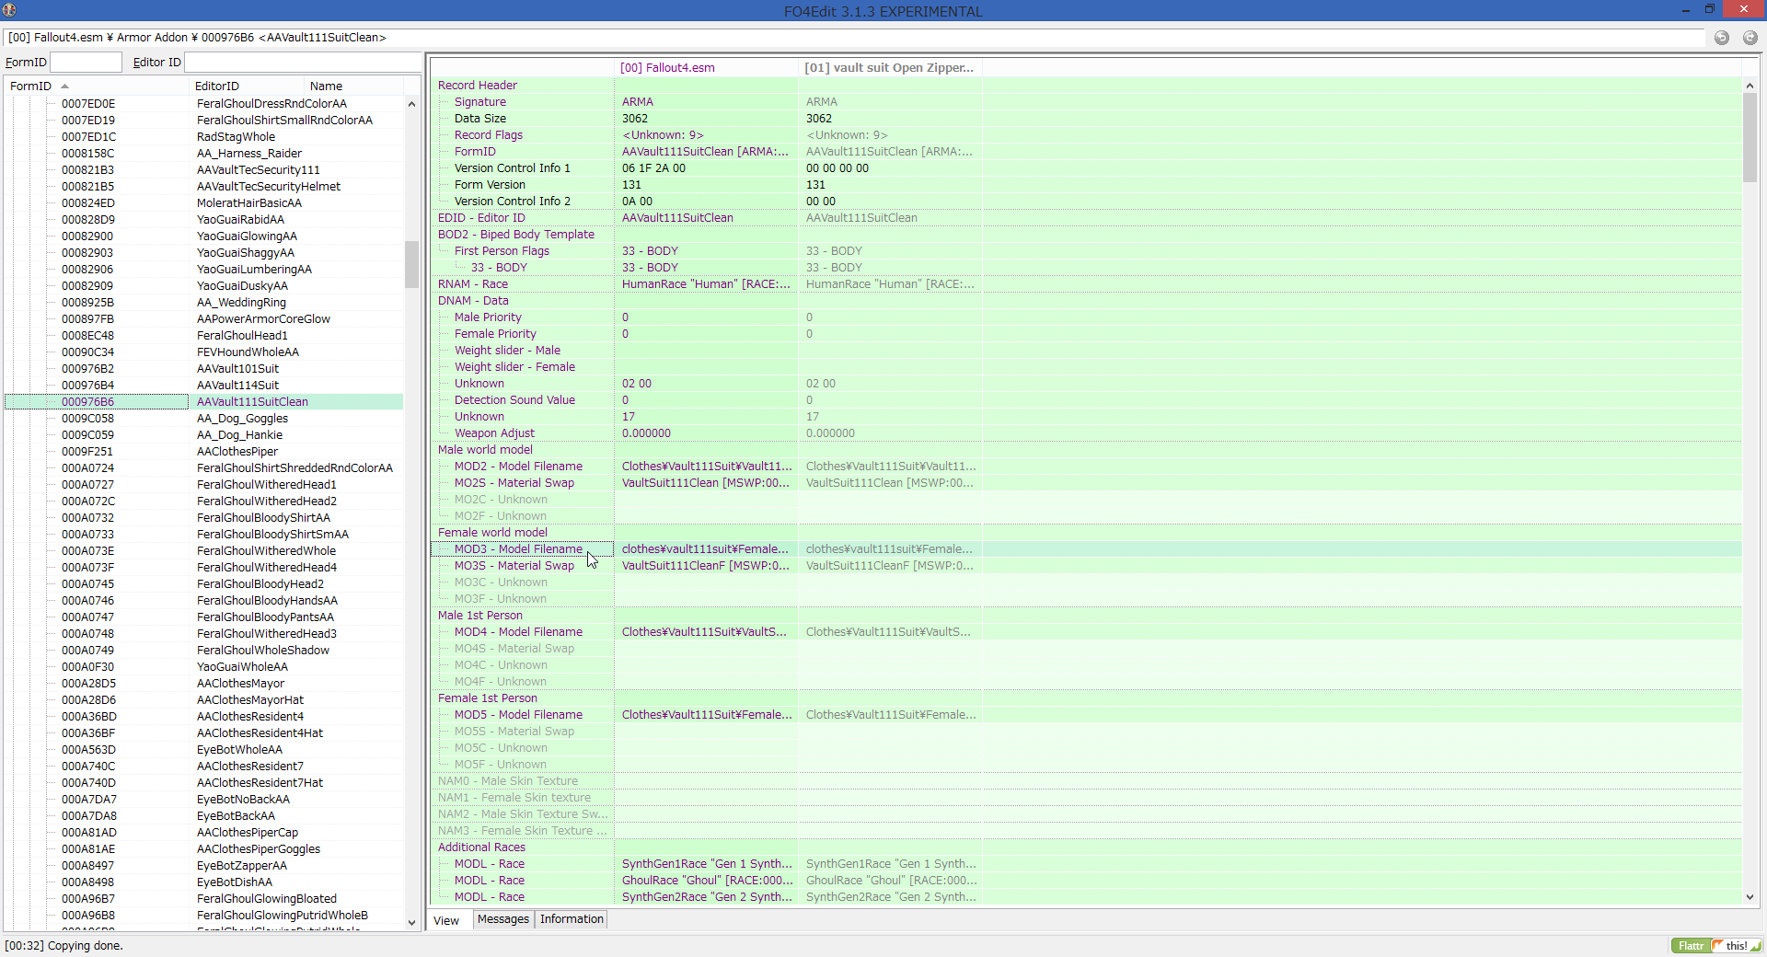This screenshot has width=1767, height=957.
Task: Select the EyeBotZapperAA record
Action: tap(242, 866)
